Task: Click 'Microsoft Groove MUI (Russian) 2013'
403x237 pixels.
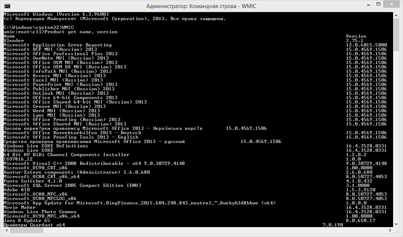Action: tap(55, 106)
